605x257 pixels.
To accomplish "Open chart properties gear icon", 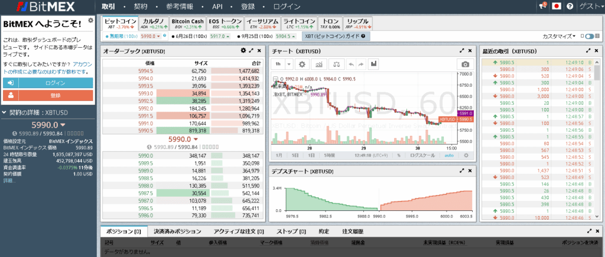I will click(x=302, y=64).
